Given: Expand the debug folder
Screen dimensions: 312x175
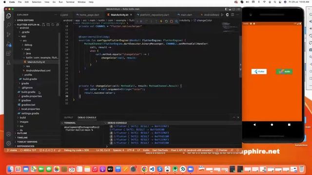Looking at the screenshot, I should [28, 45].
